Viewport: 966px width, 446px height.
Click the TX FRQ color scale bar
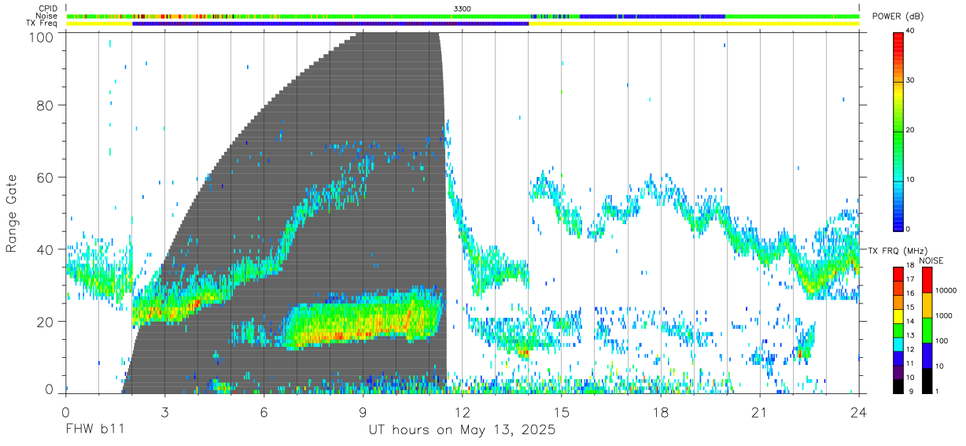(x=898, y=330)
